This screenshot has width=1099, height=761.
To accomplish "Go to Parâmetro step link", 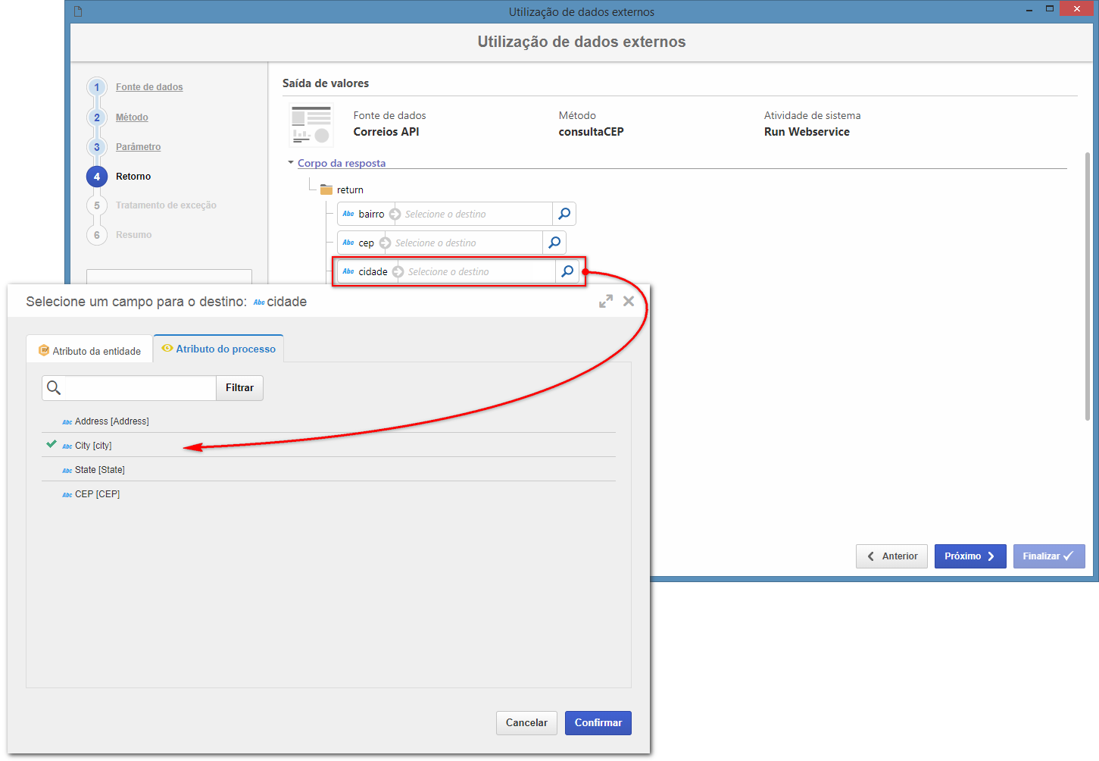I will (138, 147).
